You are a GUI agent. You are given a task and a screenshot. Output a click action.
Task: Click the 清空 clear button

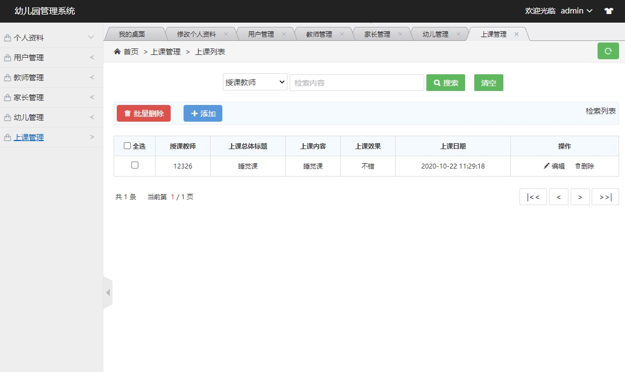click(488, 82)
